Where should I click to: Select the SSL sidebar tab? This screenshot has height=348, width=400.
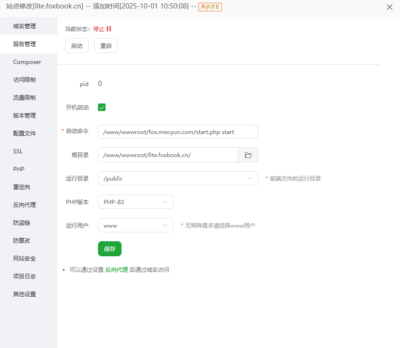[18, 151]
